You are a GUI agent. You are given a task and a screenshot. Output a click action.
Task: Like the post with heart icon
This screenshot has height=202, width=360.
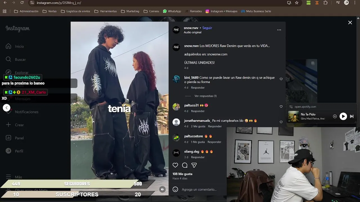click(x=175, y=165)
